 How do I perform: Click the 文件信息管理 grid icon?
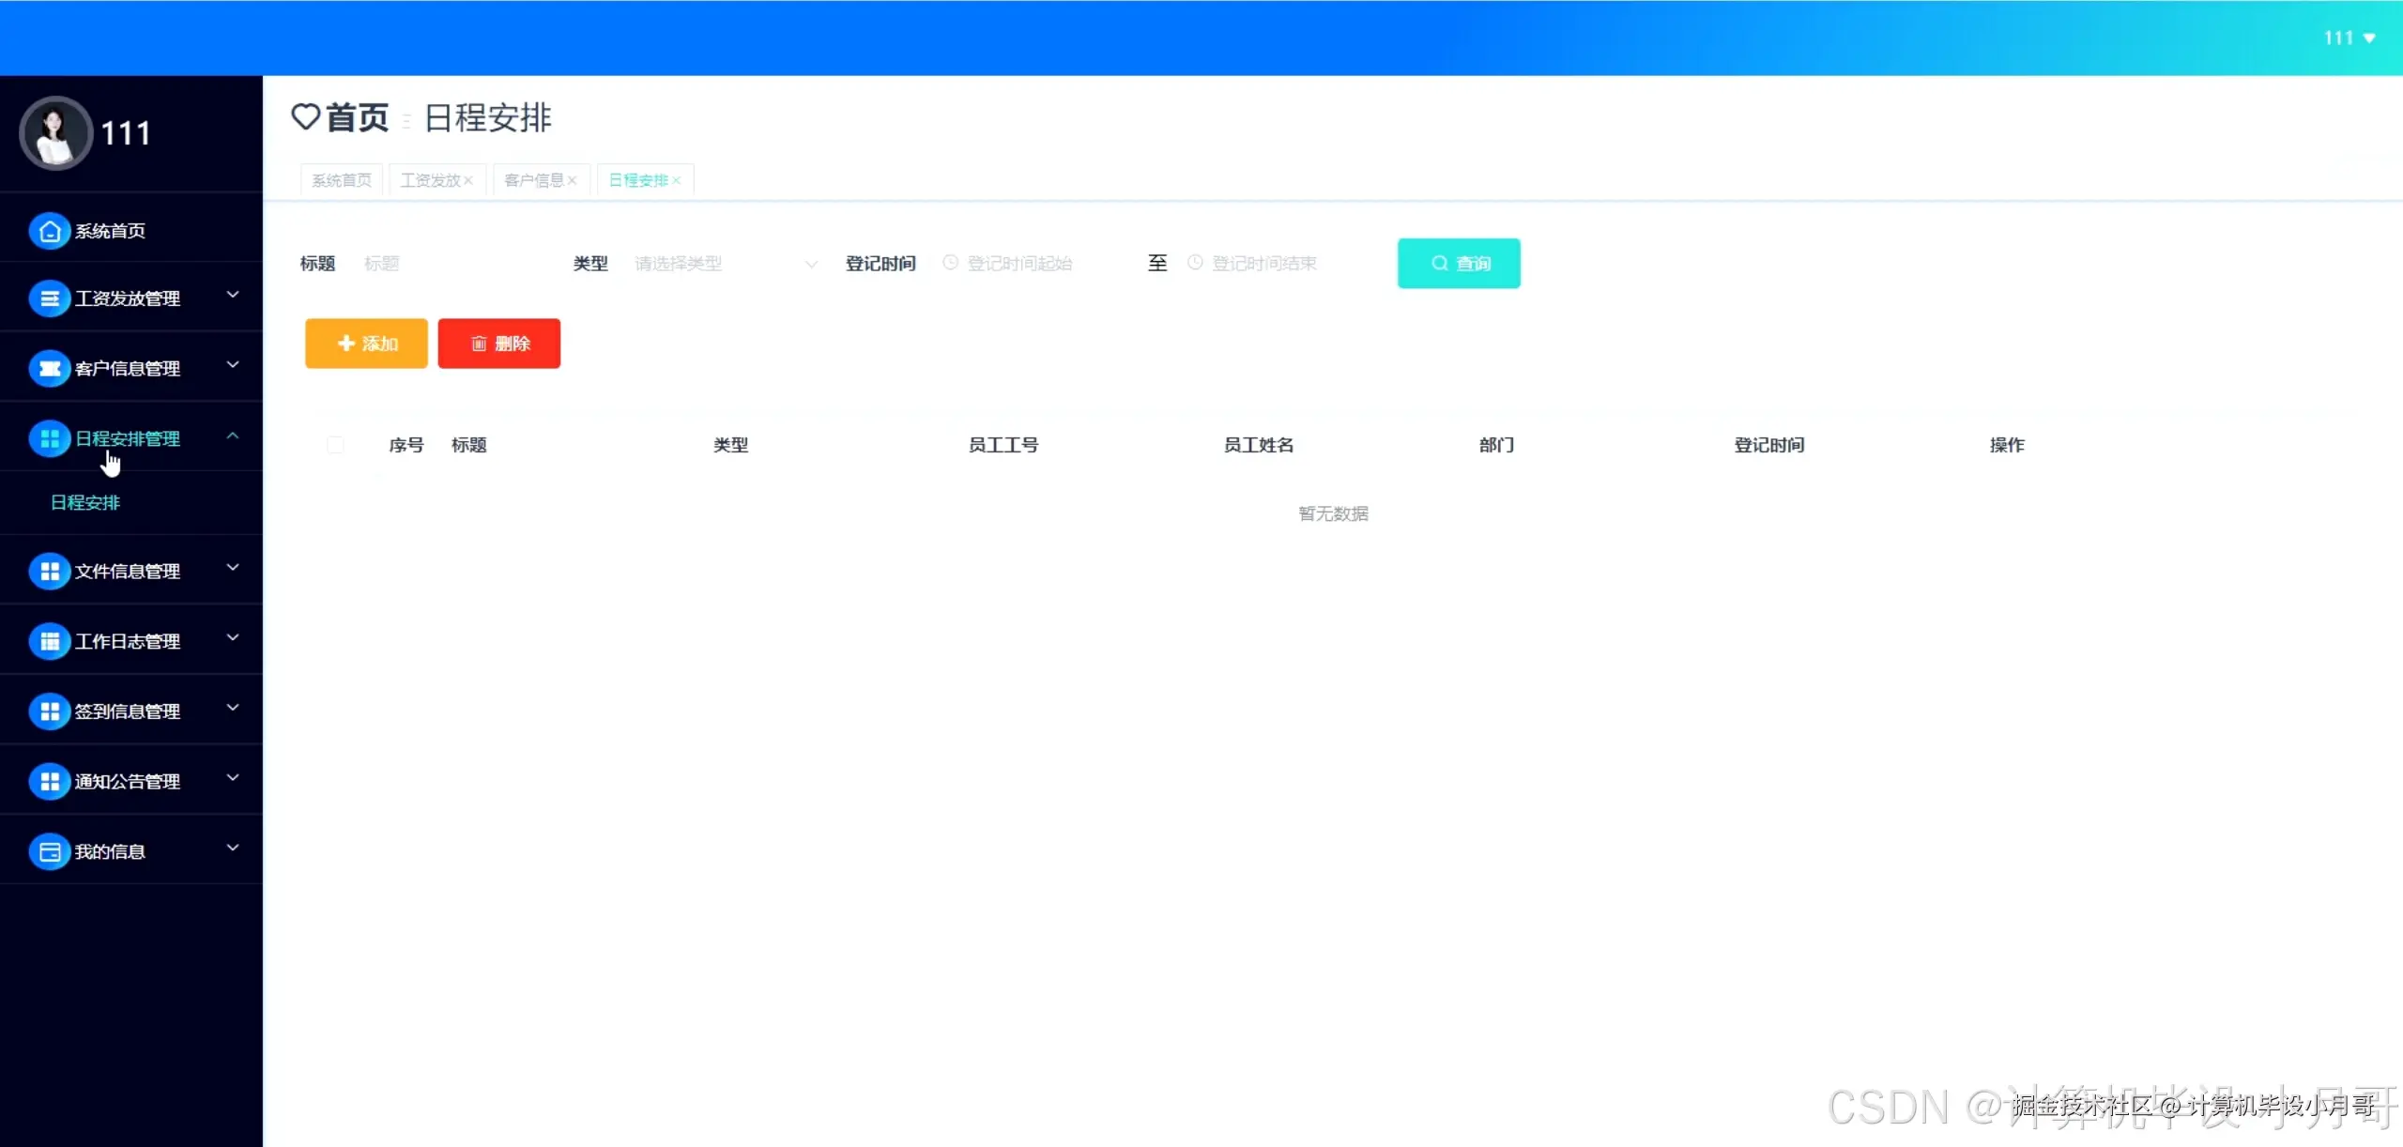[50, 571]
